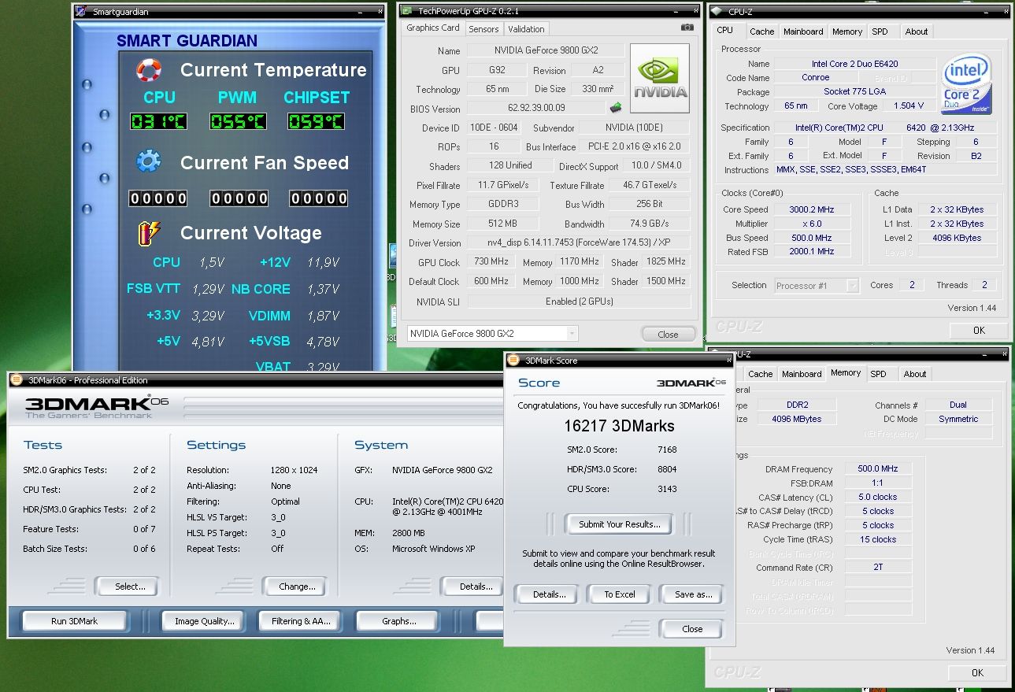Viewport: 1015px width, 692px height.
Task: Open the GPU selection dropdown in GPU-Z
Action: tap(572, 333)
